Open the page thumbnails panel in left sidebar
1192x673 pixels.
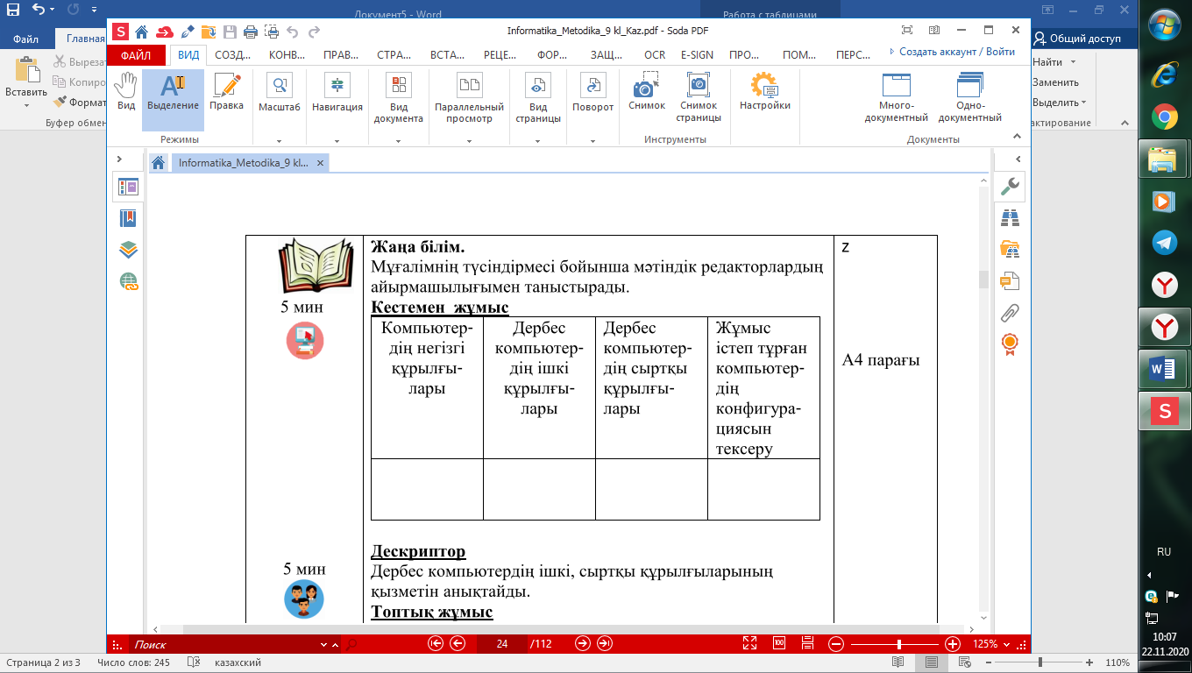129,187
